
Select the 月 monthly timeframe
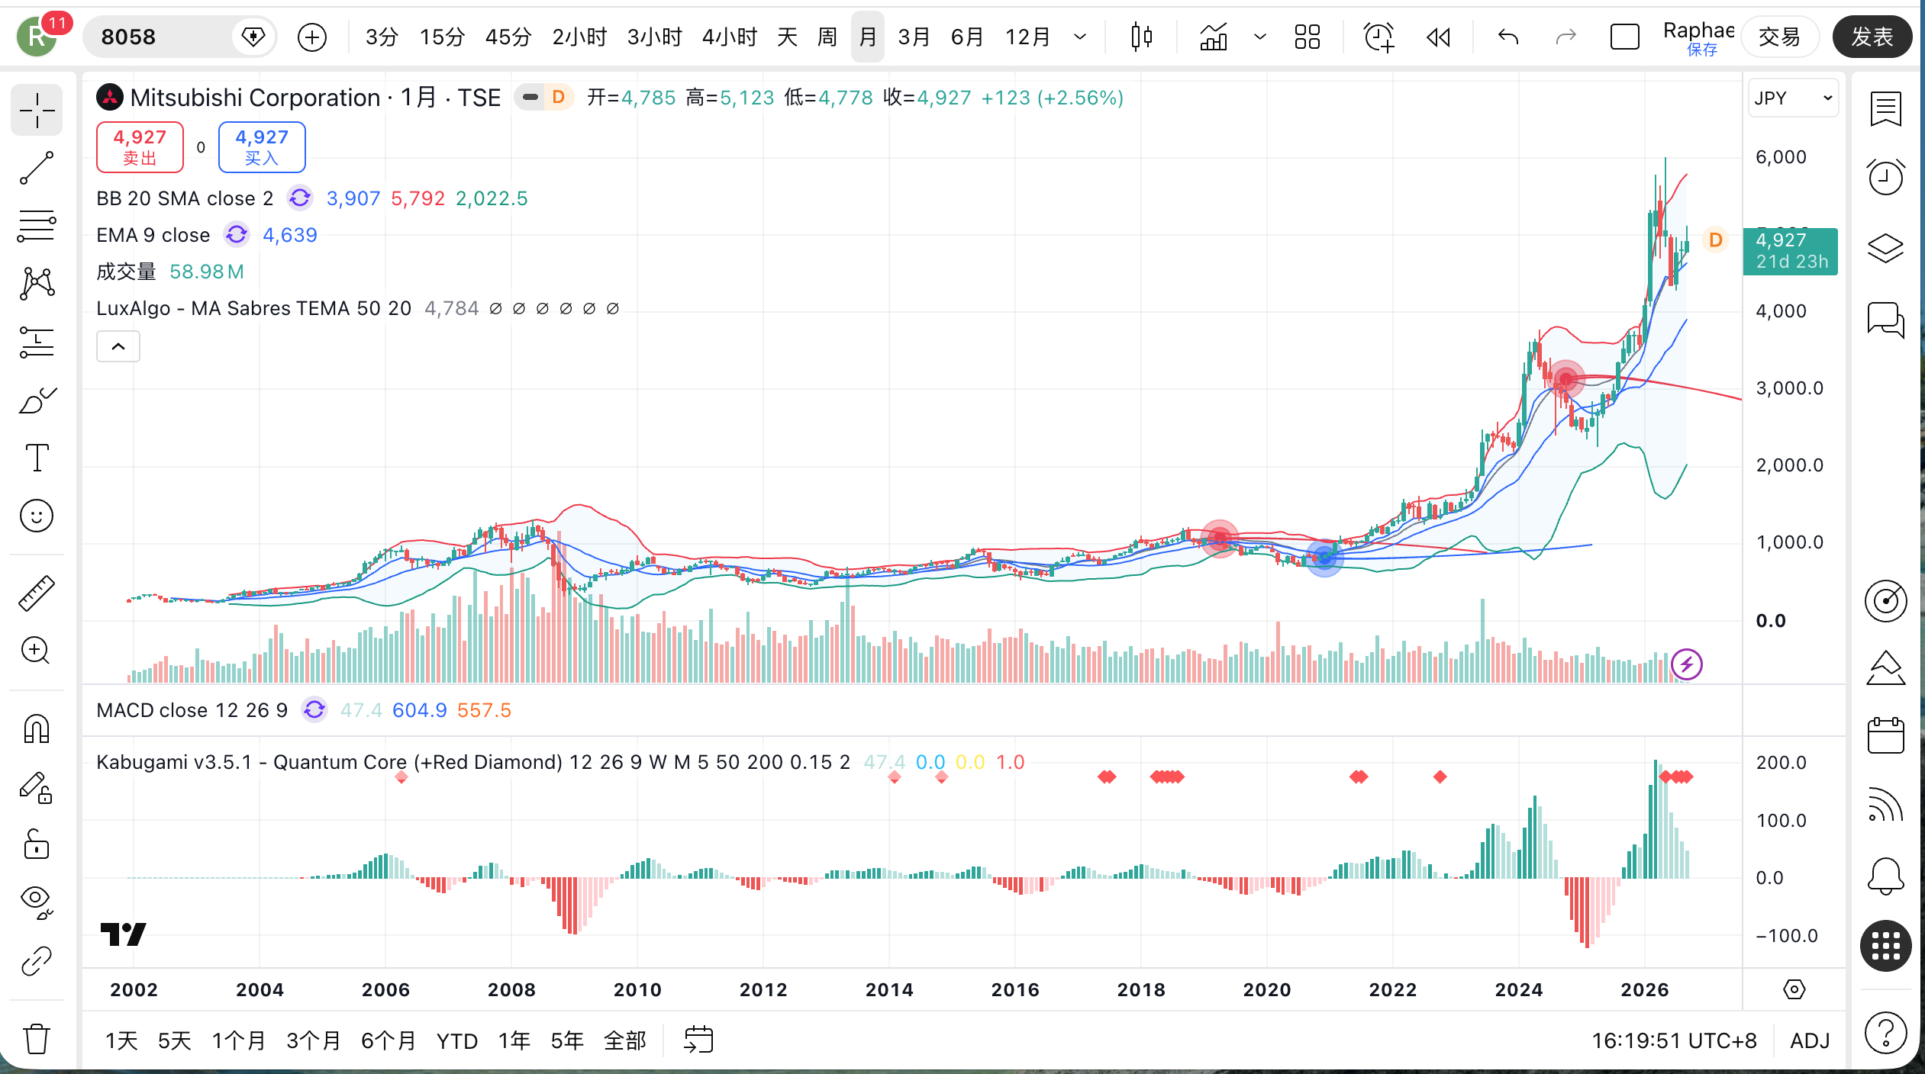click(x=868, y=37)
